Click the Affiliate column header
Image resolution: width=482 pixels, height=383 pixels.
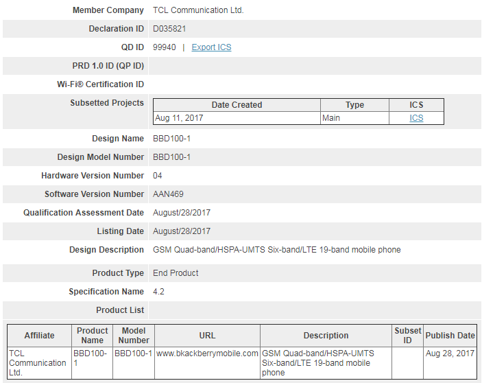tap(39, 336)
